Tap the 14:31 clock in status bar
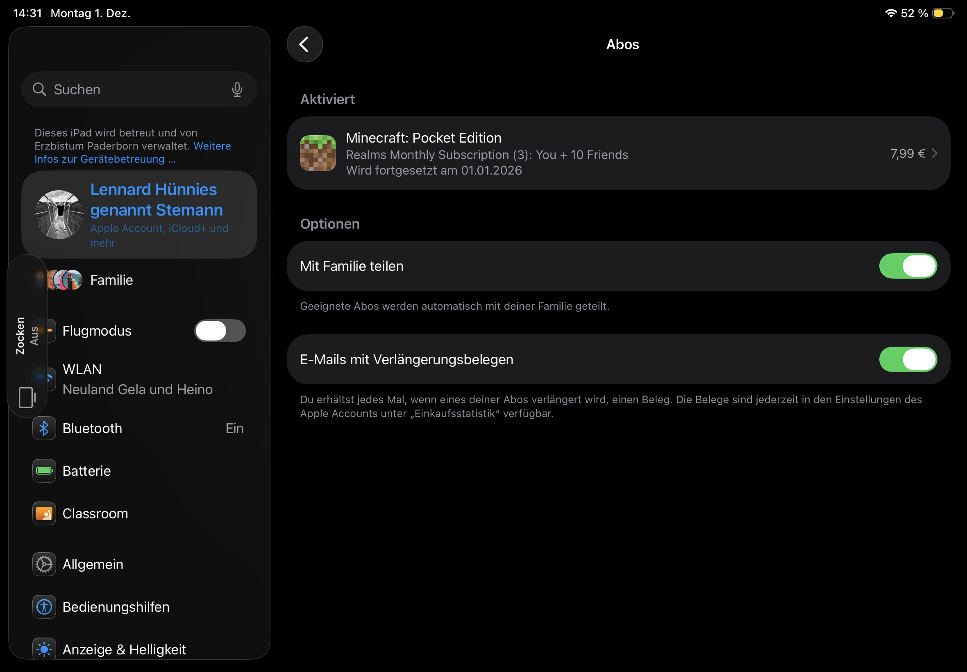Viewport: 967px width, 672px height. pyautogui.click(x=28, y=13)
